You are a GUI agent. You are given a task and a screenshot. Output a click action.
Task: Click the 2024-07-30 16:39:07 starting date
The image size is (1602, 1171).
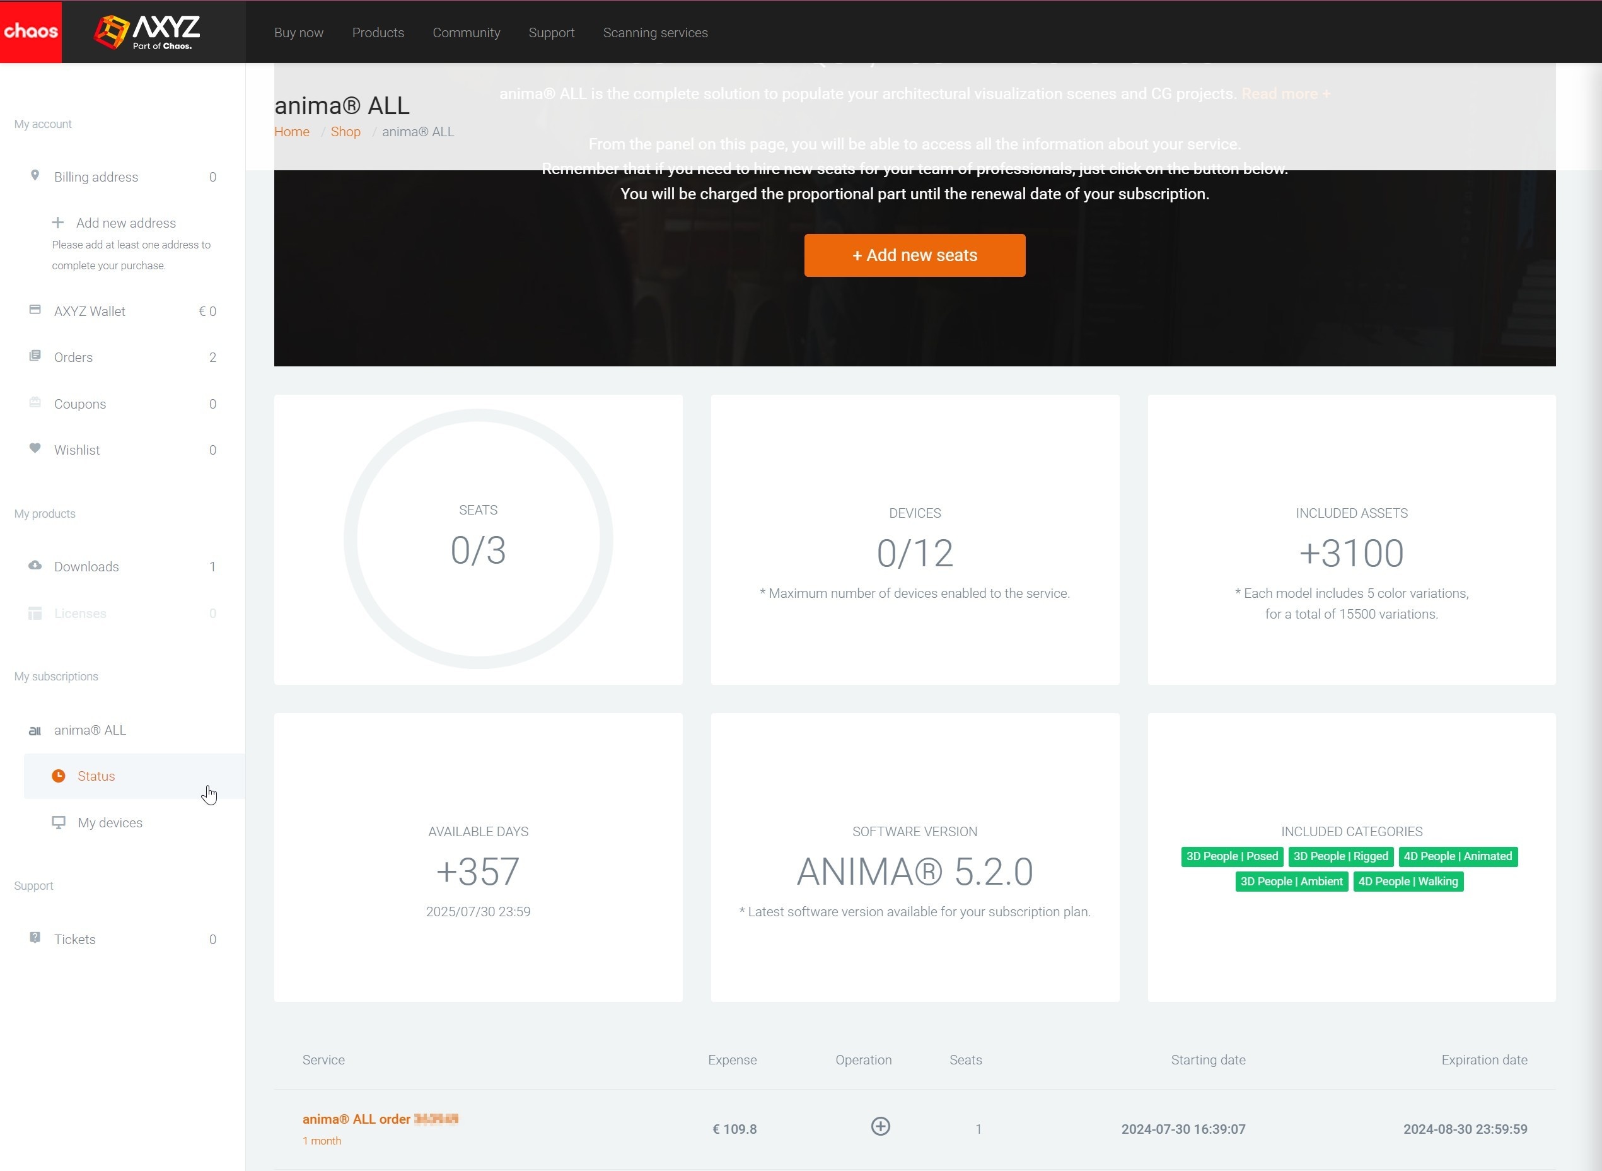click(x=1183, y=1129)
